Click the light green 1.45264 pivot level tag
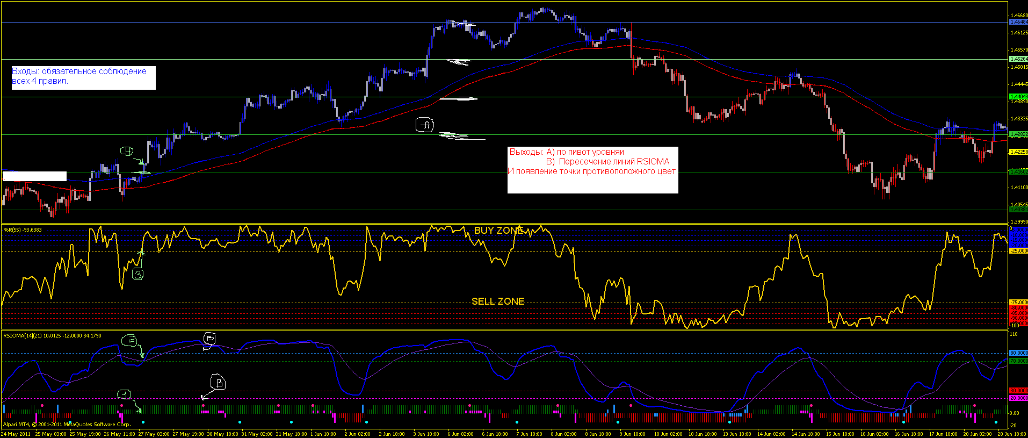1028x438 pixels. [1019, 59]
